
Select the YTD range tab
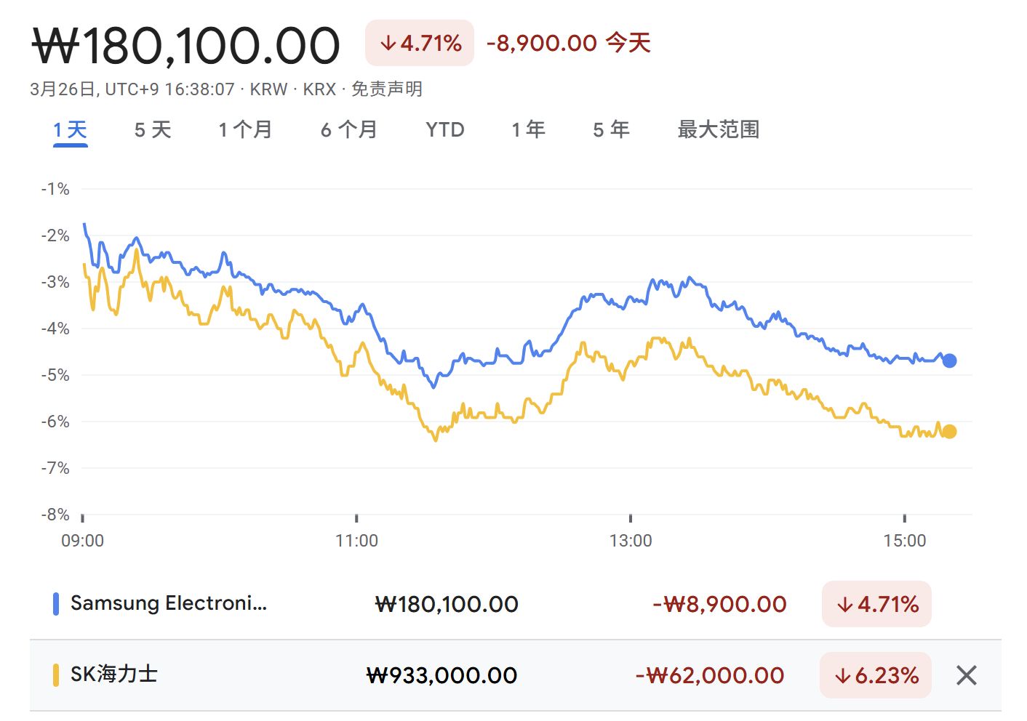tap(444, 130)
